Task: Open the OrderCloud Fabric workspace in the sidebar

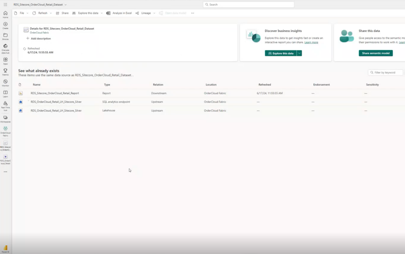Action: click(5, 131)
